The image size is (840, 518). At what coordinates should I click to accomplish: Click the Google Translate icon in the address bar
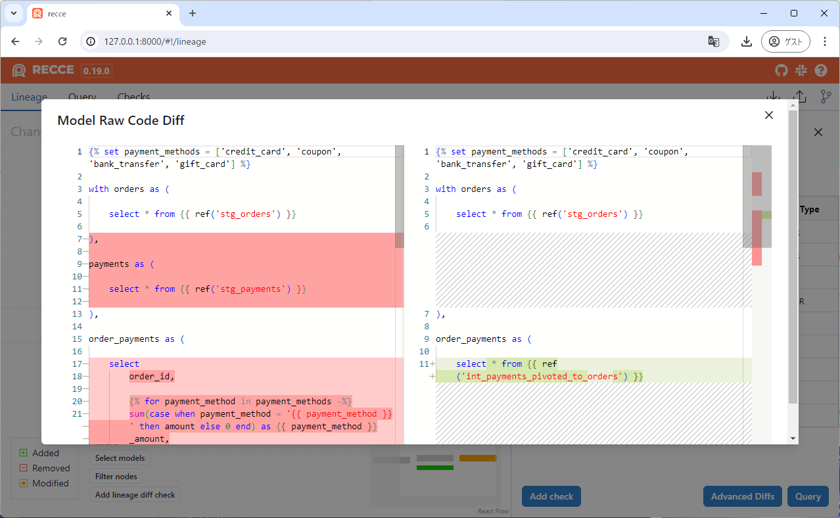tap(714, 41)
